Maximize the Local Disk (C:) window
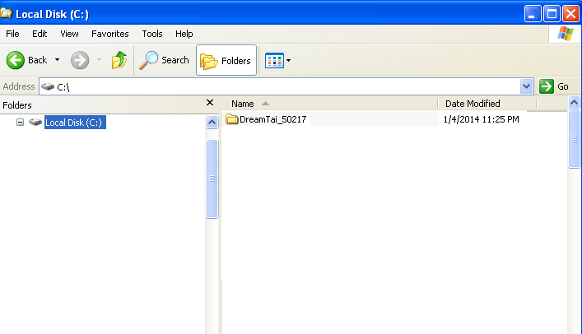 click(552, 14)
